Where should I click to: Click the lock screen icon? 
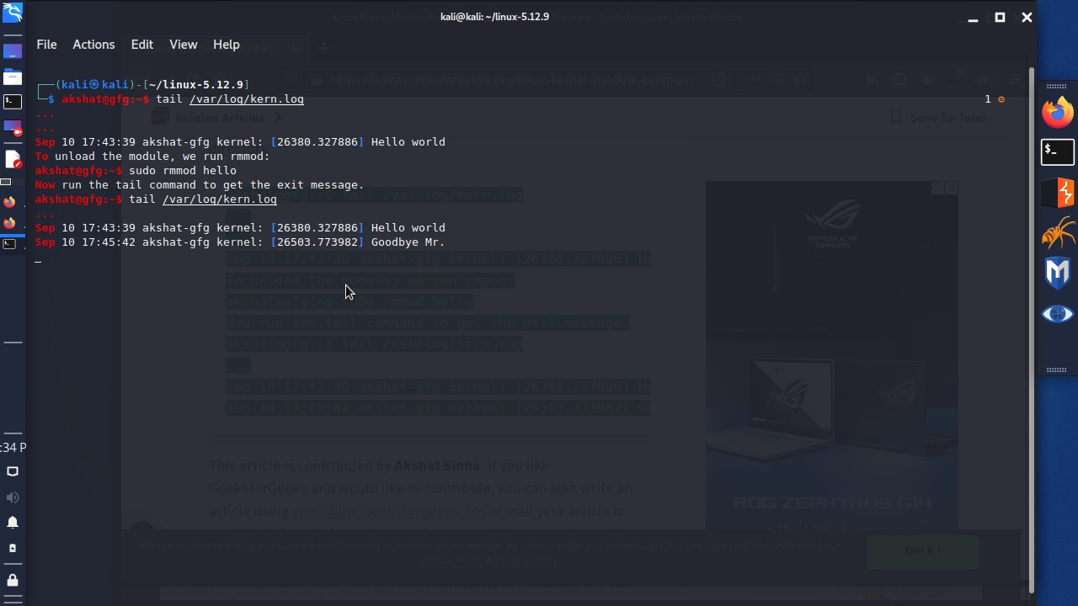(13, 580)
